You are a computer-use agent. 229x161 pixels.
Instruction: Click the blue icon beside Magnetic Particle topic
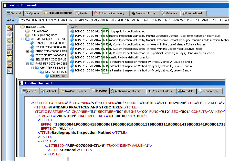[72, 57]
